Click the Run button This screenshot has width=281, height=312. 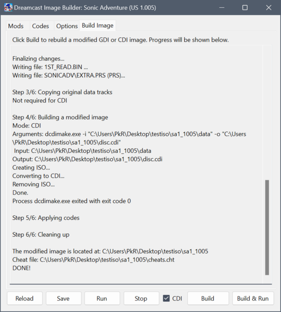[102, 298]
